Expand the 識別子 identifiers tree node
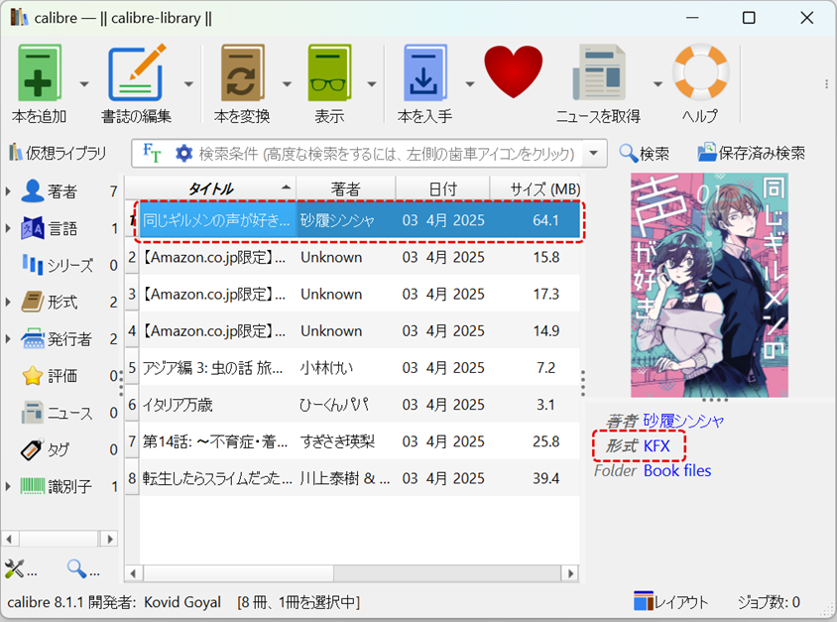837x622 pixels. (x=8, y=486)
